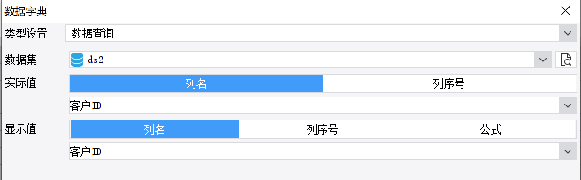Click the preview dataset icon beside ds2
Image resolution: width=581 pixels, height=180 pixels.
566,60
